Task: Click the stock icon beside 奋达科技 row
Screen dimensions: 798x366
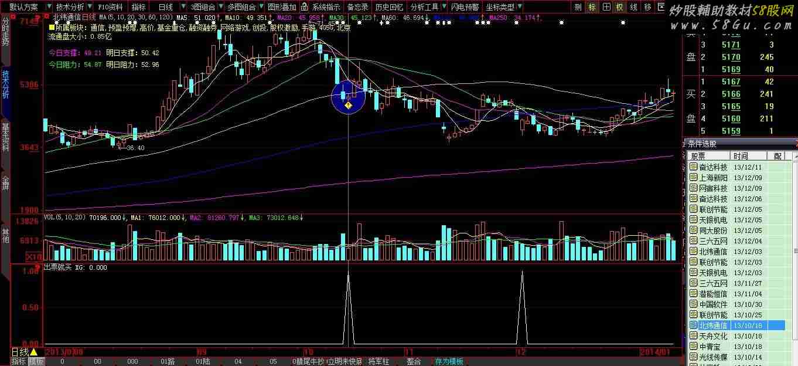Action: click(x=694, y=167)
